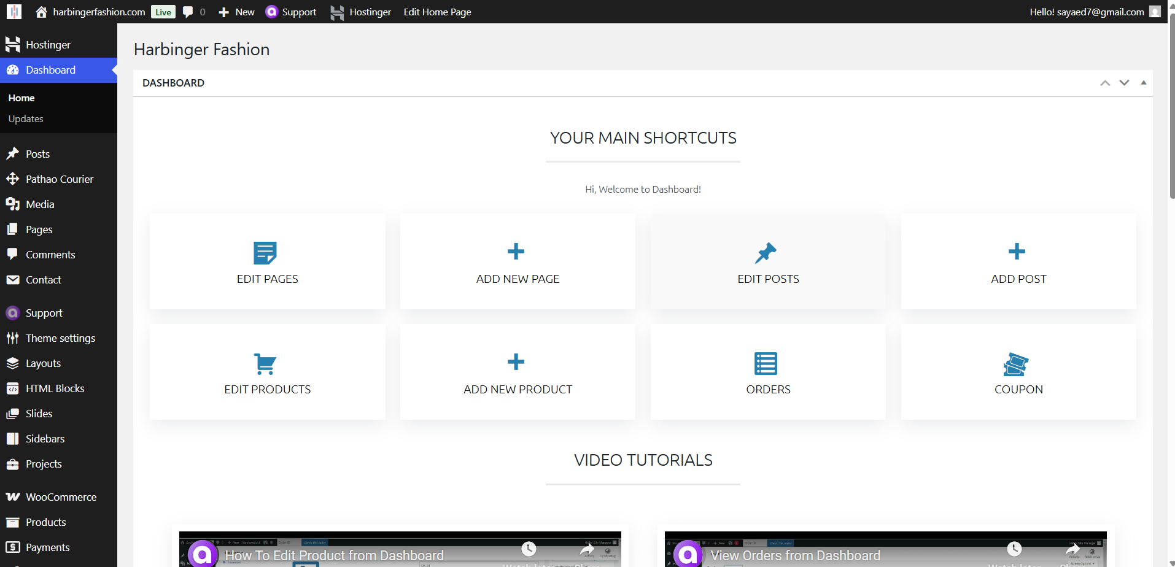
Task: Click the Slides icon in sidebar
Action: click(x=13, y=413)
